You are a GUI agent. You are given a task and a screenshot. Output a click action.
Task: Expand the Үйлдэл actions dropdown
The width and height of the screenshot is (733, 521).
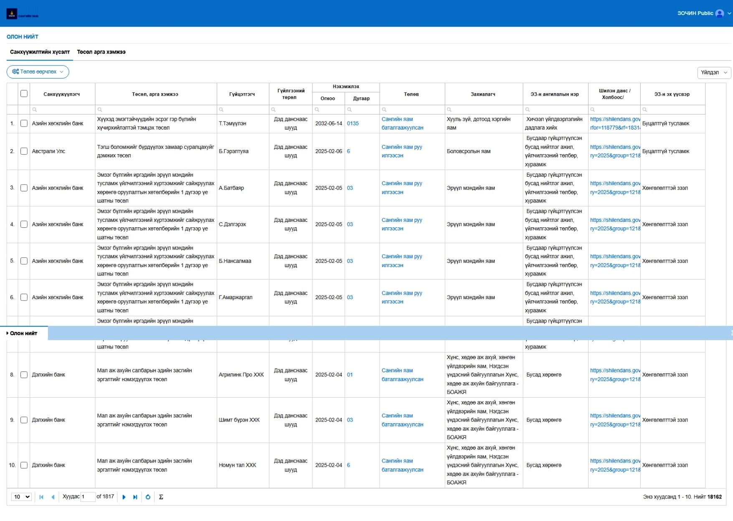[714, 72]
